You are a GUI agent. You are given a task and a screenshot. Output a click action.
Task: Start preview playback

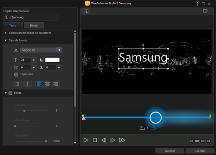point(86,140)
